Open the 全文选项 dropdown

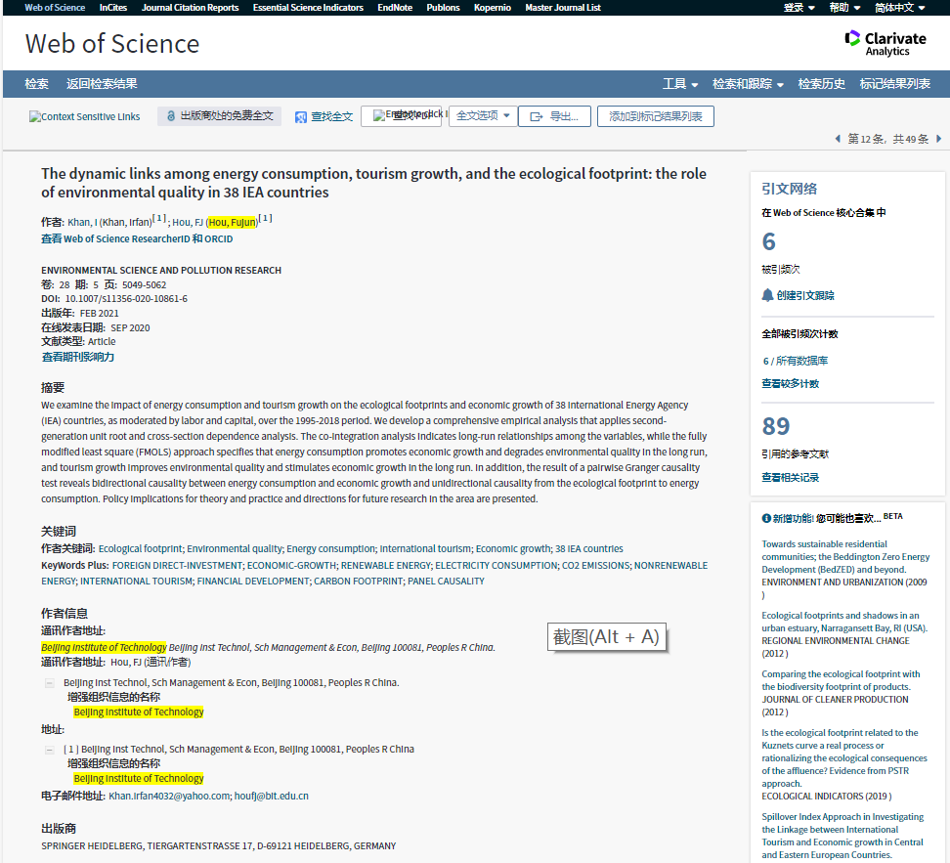483,116
